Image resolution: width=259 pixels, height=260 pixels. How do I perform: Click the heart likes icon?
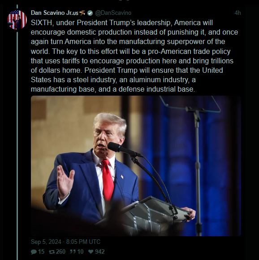(x=91, y=252)
